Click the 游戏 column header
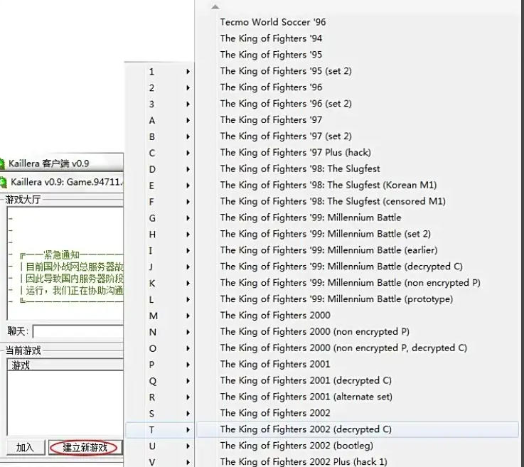 [x=65, y=365]
